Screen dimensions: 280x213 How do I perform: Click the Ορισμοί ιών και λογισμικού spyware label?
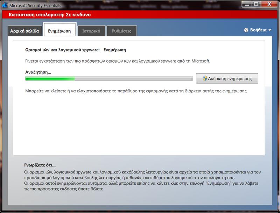click(62, 50)
